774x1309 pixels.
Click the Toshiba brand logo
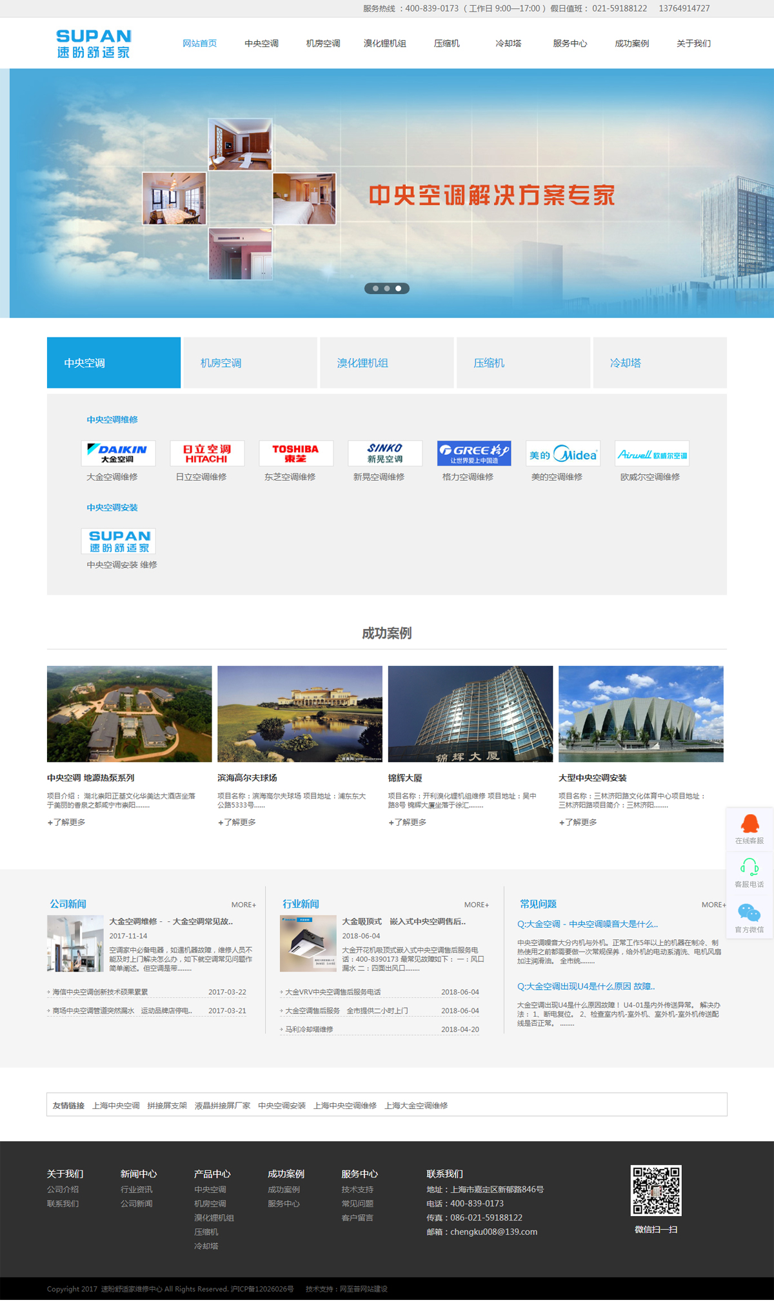(295, 454)
